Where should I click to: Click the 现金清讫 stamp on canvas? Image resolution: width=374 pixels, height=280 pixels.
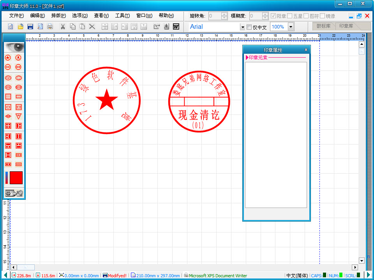click(199, 101)
